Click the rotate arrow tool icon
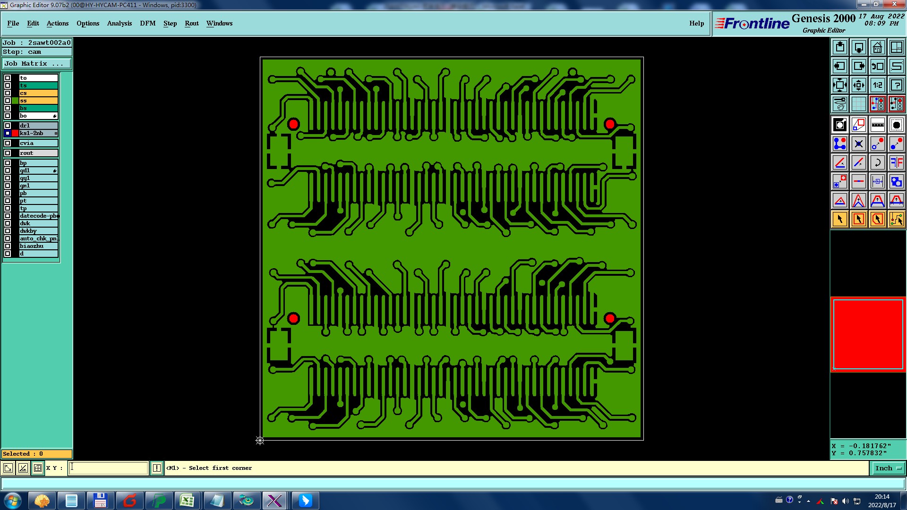Screen dimensions: 907x510 pyautogui.click(x=877, y=163)
